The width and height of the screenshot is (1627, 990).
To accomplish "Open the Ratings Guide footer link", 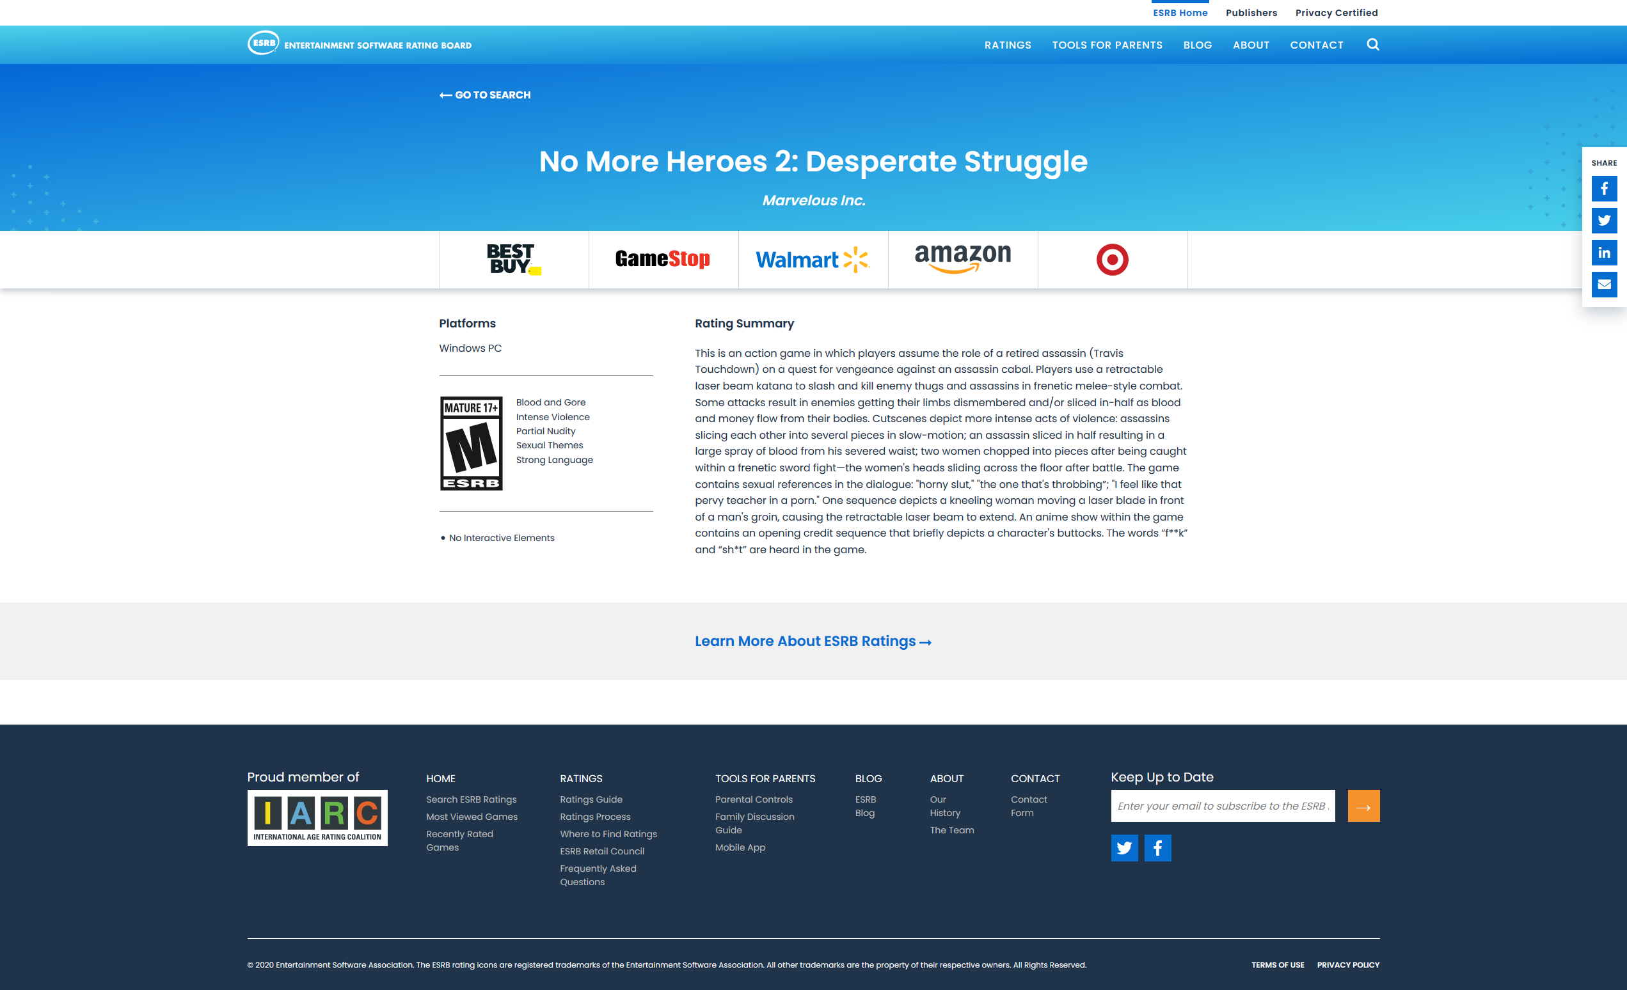I will 591,799.
